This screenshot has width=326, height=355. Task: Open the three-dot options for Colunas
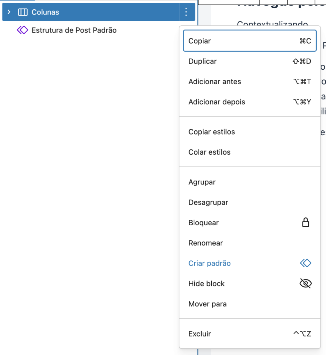click(x=186, y=12)
